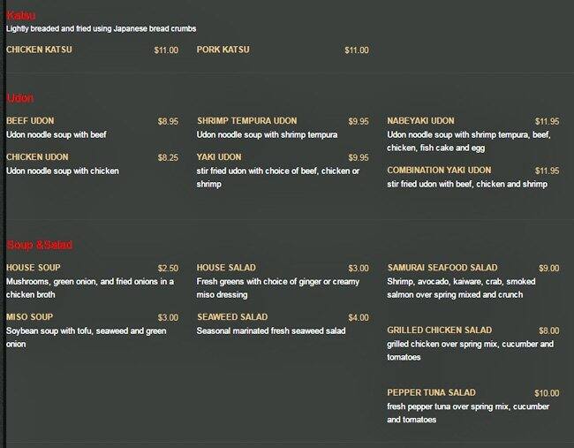The height and width of the screenshot is (448, 574).
Task: Click the $11.95 price of Nabeyaki Udon
Action: 547,121
